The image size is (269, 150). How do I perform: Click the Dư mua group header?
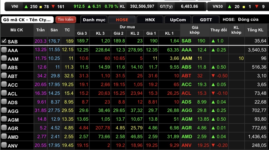click(127, 27)
